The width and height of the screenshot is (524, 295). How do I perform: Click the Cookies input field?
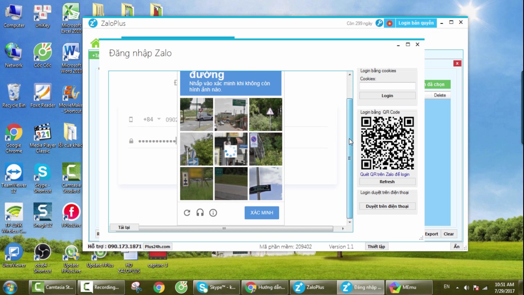tap(387, 86)
